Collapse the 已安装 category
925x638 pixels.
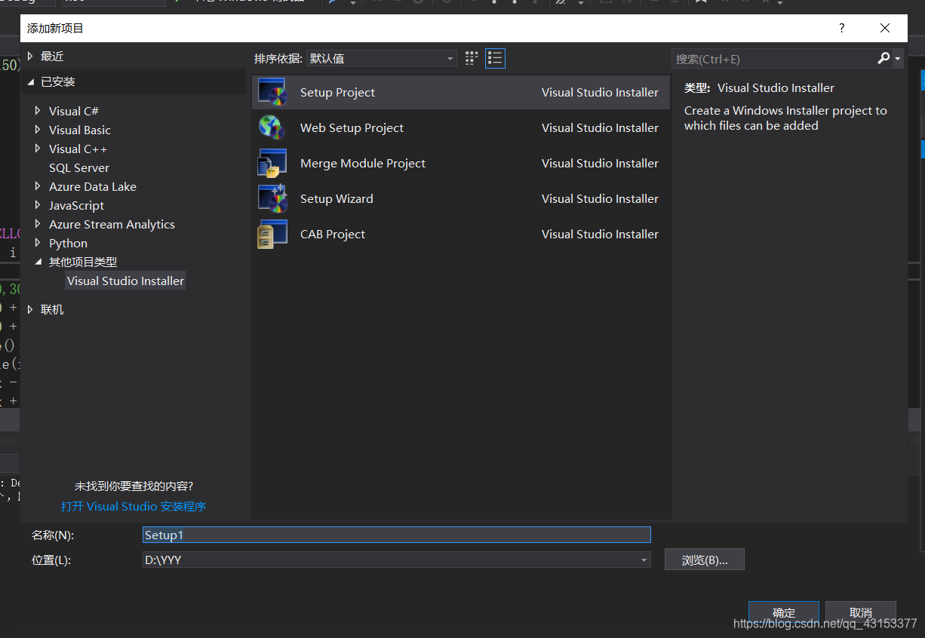coord(31,81)
